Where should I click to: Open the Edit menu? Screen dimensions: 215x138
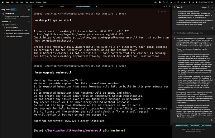coord(17,2)
